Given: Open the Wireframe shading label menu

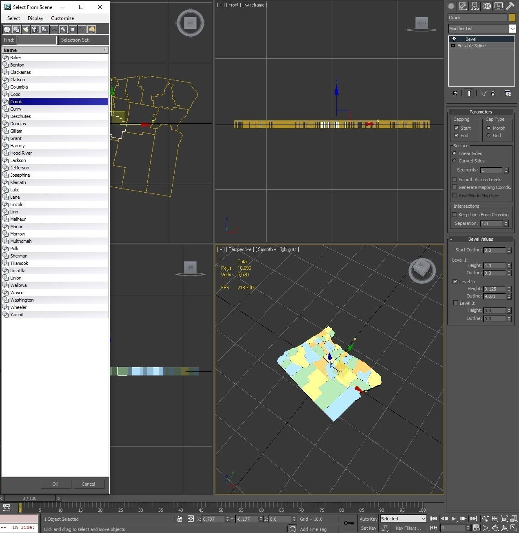Looking at the screenshot, I should [x=255, y=5].
